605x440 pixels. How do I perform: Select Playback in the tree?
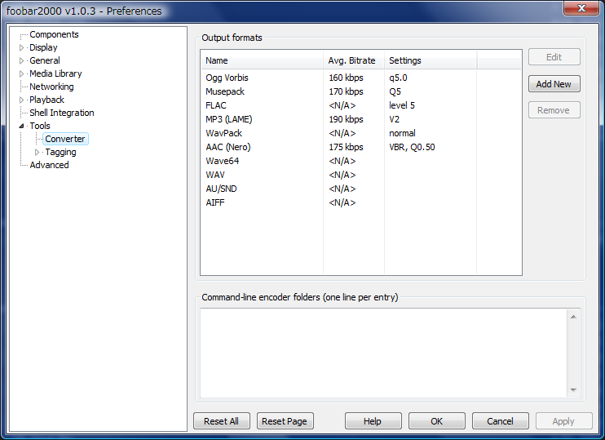tap(46, 100)
